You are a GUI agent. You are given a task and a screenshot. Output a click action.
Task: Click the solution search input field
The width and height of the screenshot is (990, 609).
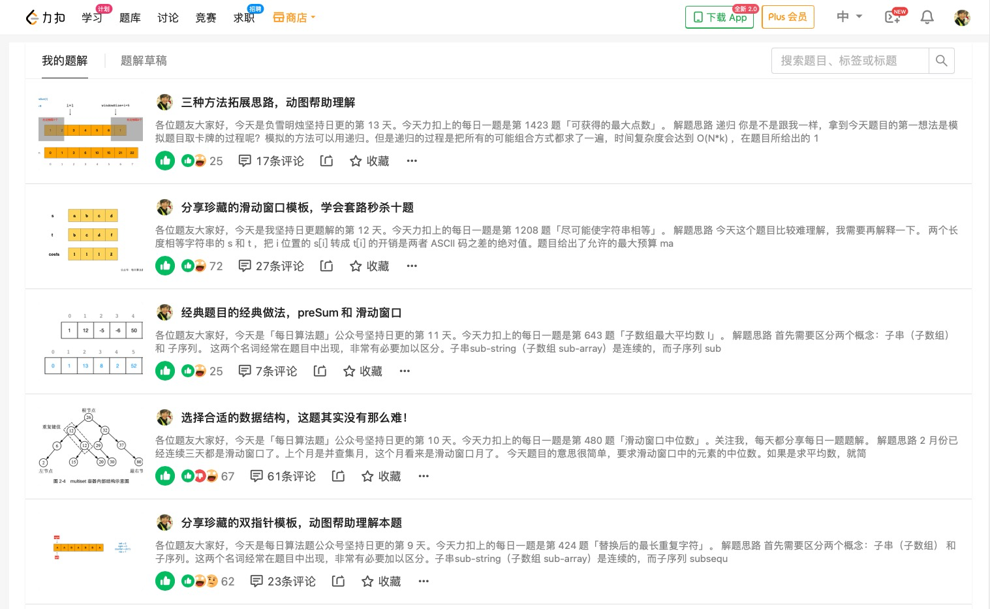point(848,61)
